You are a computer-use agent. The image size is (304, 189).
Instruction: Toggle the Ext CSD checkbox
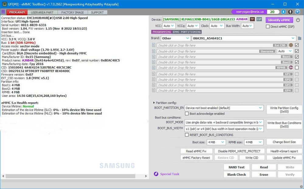[297, 45]
